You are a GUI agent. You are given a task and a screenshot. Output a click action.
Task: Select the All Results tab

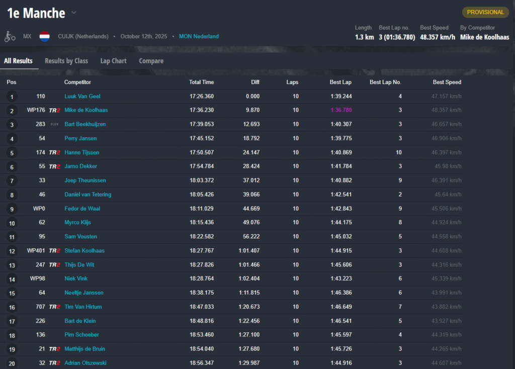(18, 61)
